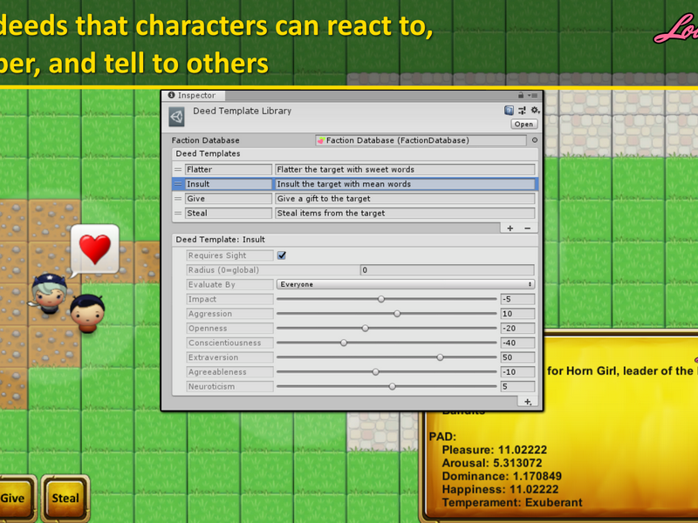698x523 pixels.
Task: Click the Openness slider handle
Action: [365, 329]
